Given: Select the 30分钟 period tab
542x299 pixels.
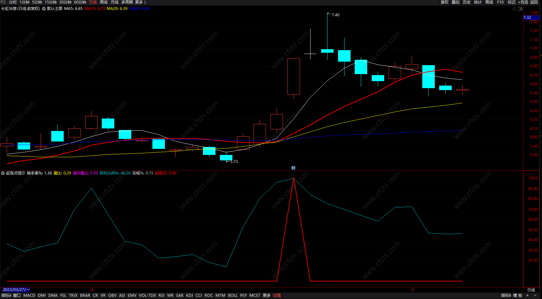Looking at the screenshot, I should tap(65, 2).
